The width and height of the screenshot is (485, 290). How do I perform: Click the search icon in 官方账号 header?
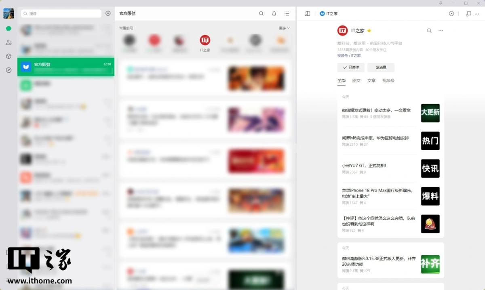[261, 13]
